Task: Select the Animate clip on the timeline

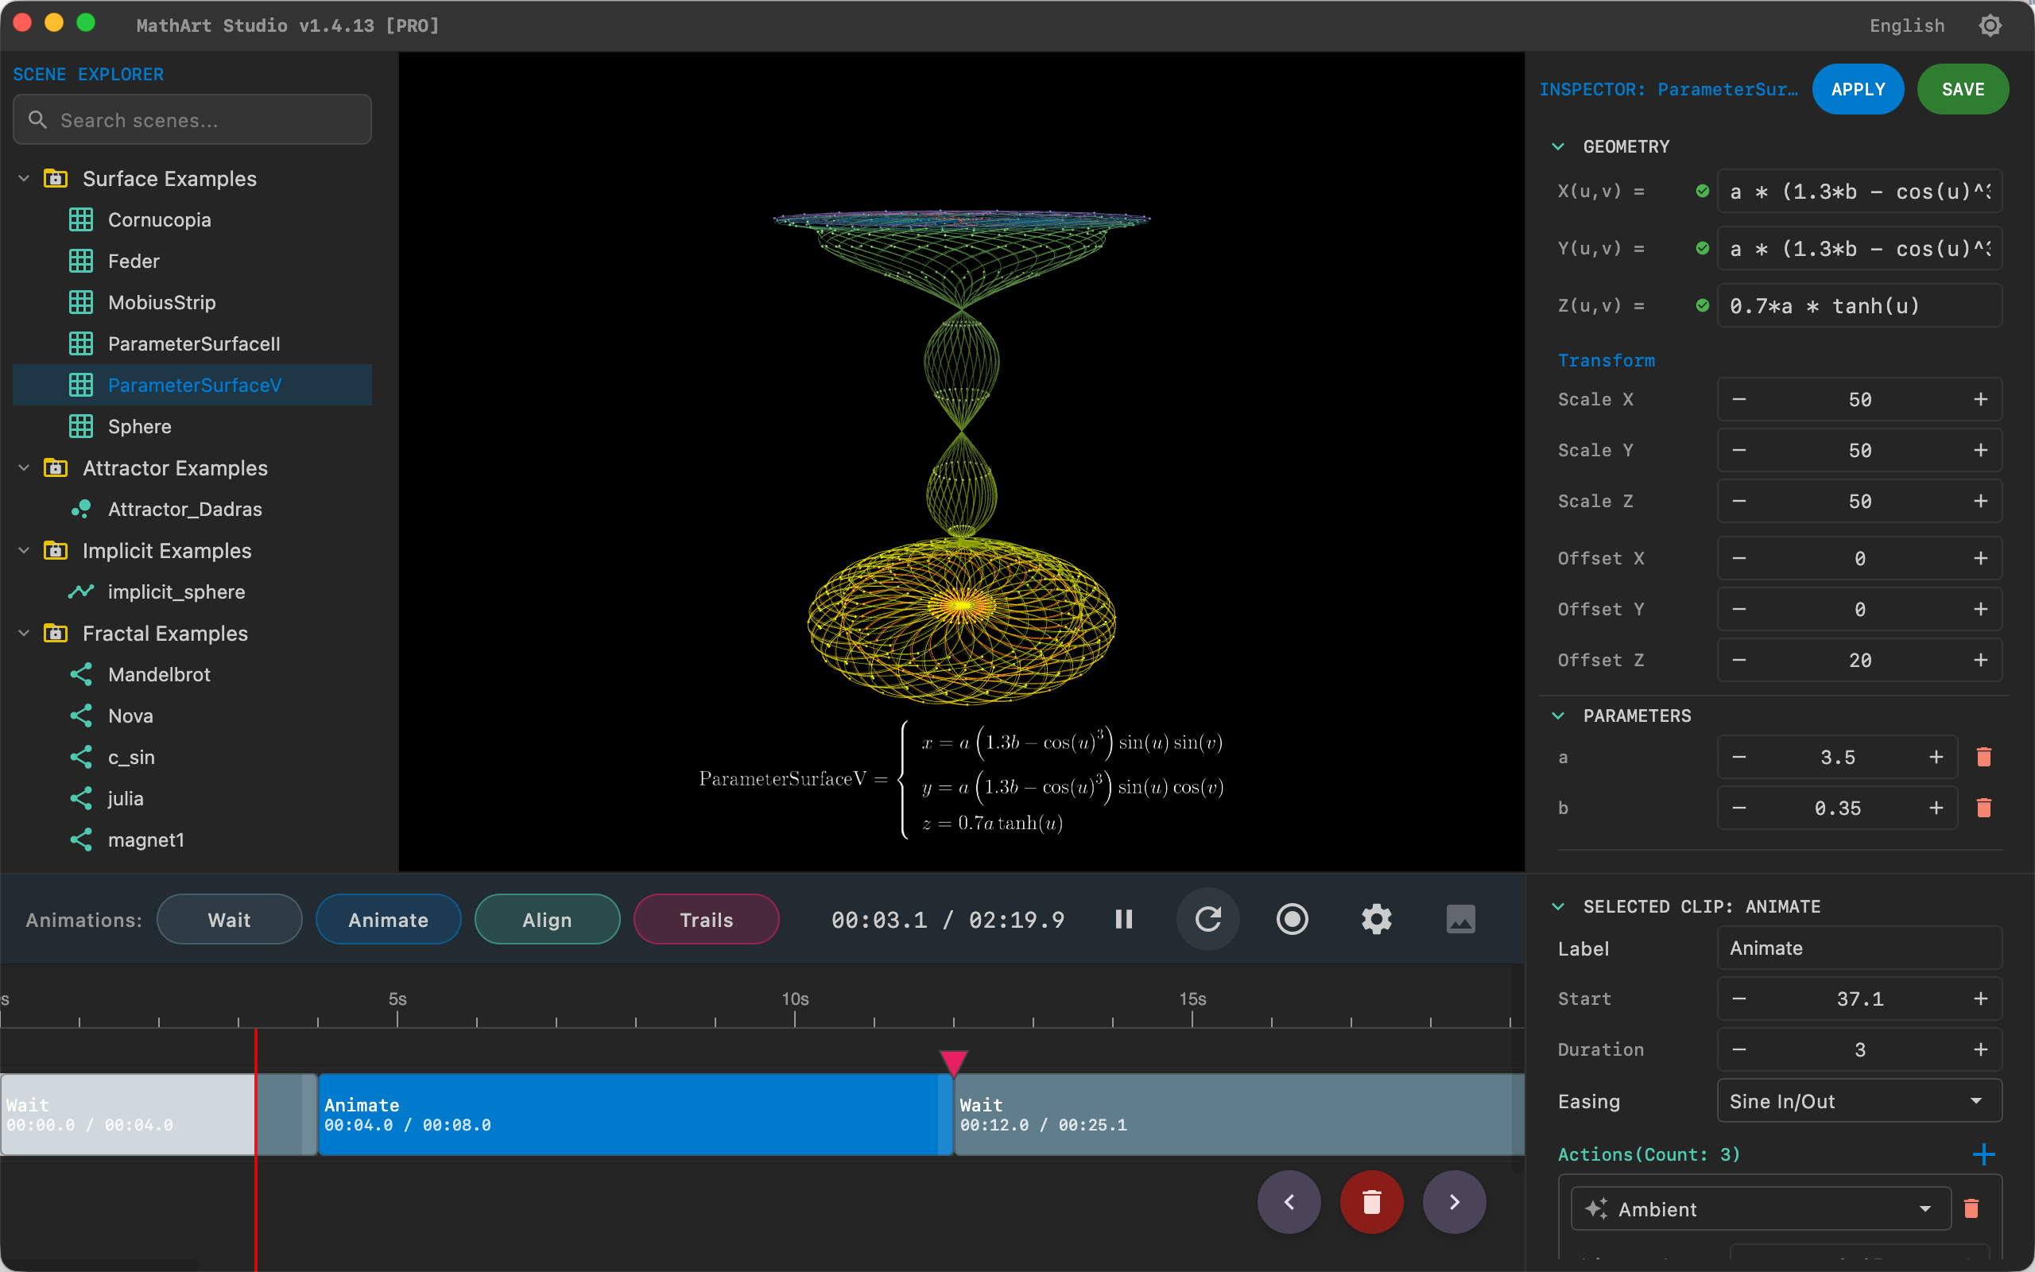Action: 630,1114
